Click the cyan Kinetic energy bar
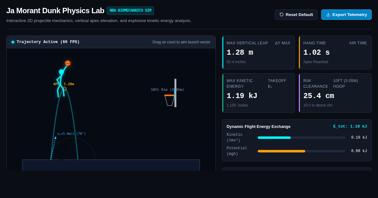The image size is (378, 198). click(x=274, y=138)
